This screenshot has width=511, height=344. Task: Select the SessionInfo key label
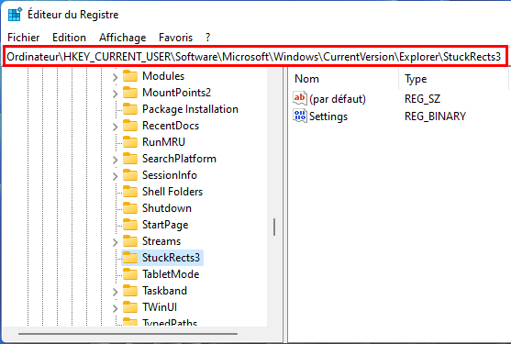[170, 175]
